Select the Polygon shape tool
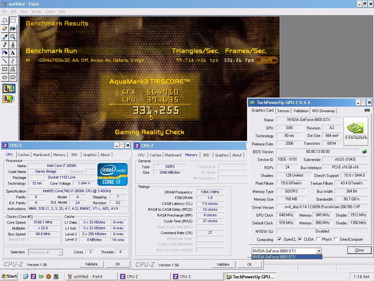 coord(13,69)
